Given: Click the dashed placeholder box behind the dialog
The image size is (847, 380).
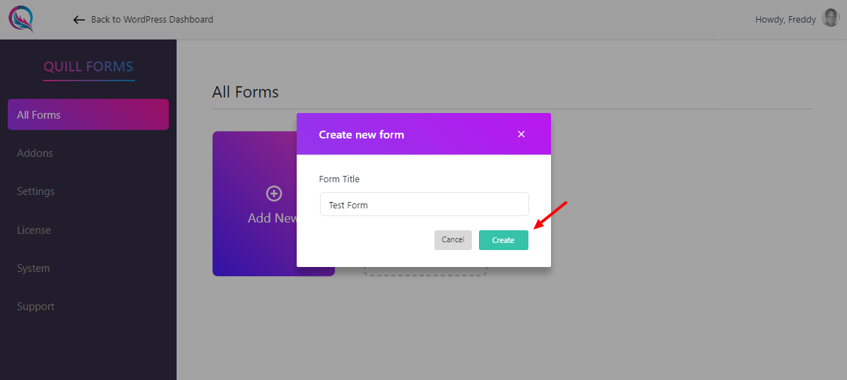Looking at the screenshot, I should click(x=425, y=272).
